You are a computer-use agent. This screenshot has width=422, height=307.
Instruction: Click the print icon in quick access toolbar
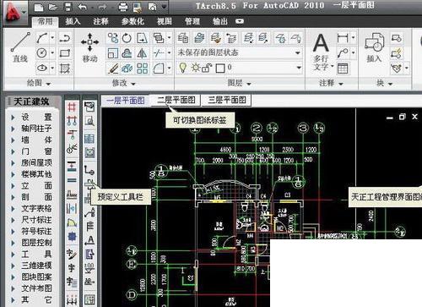(123, 7)
